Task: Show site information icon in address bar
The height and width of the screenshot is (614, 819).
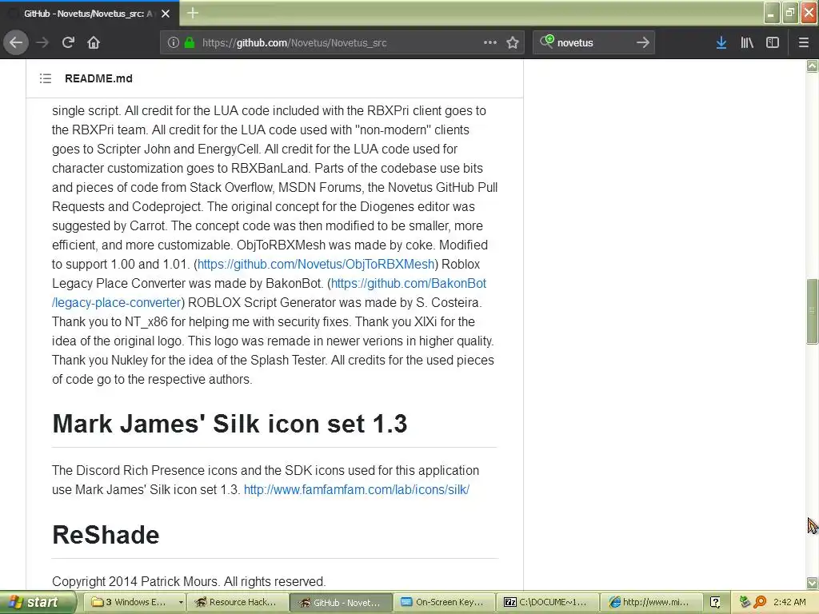Action: (173, 42)
